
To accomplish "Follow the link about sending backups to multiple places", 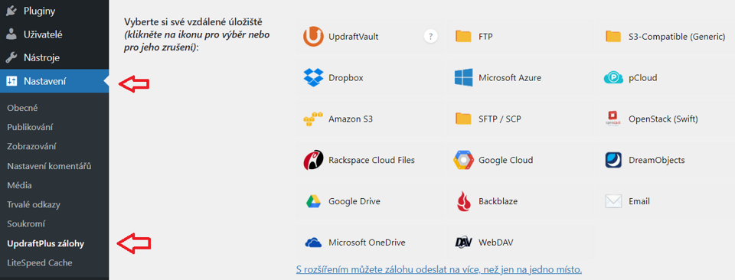I will (x=439, y=270).
